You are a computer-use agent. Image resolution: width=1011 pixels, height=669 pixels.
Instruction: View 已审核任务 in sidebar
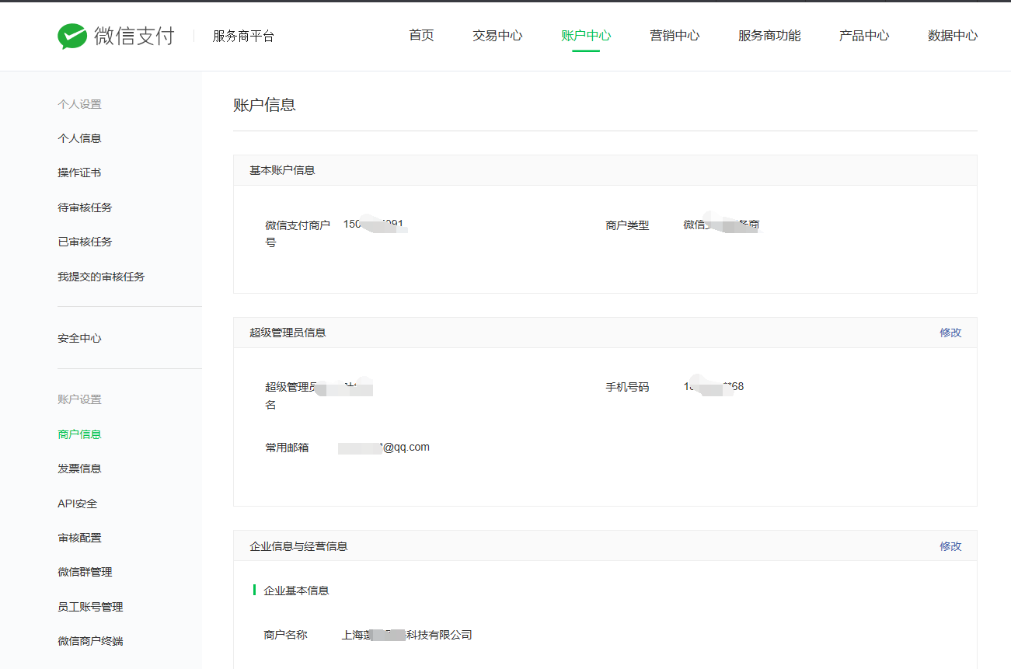click(x=85, y=242)
